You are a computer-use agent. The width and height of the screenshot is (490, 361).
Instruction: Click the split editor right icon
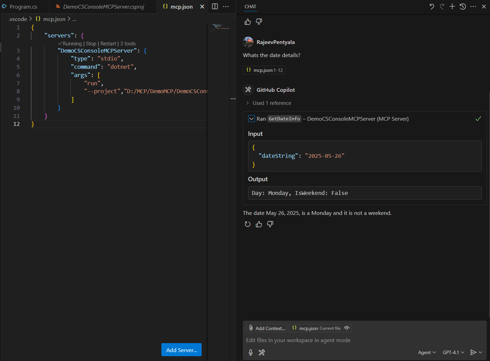point(215,7)
